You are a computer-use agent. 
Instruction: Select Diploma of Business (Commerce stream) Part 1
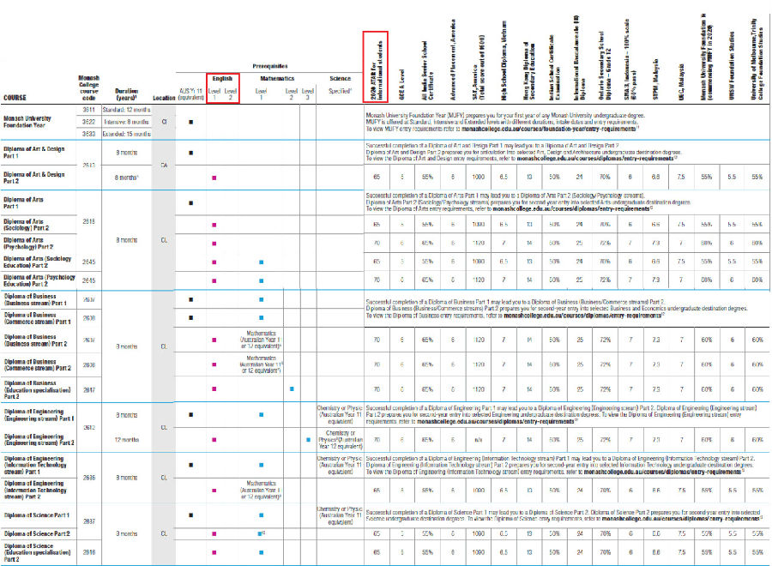pyautogui.click(x=37, y=318)
